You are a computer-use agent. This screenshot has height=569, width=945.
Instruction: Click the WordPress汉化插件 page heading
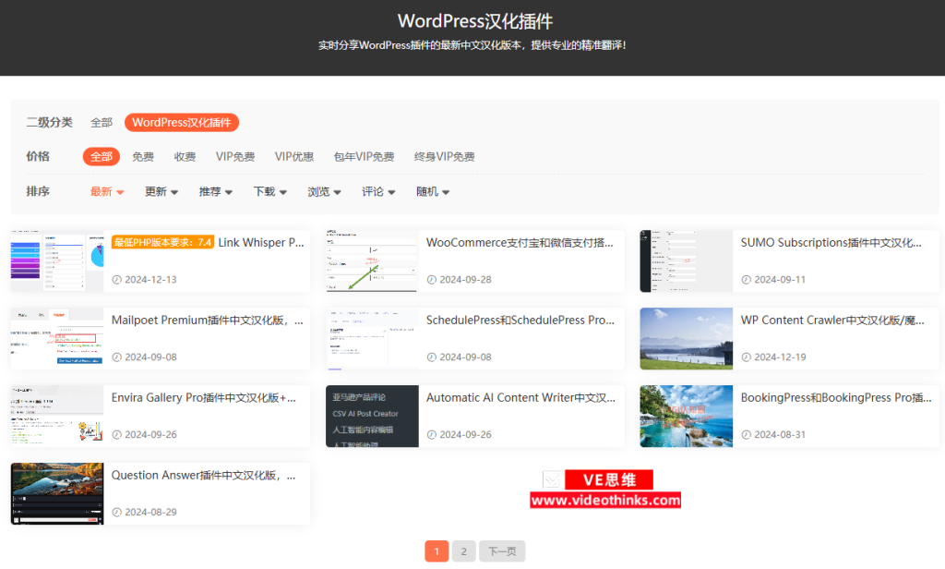point(475,21)
